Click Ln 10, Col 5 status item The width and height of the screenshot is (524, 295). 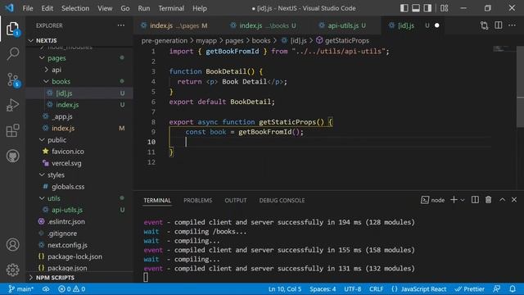coord(285,289)
